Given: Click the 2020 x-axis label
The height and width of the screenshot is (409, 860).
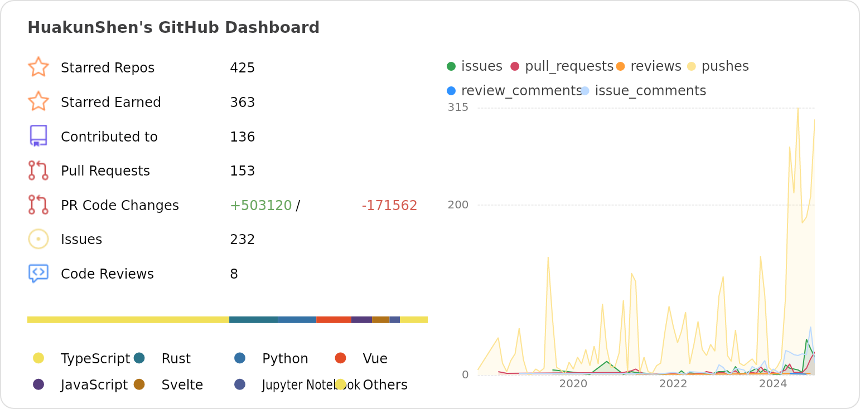Looking at the screenshot, I should click(573, 383).
